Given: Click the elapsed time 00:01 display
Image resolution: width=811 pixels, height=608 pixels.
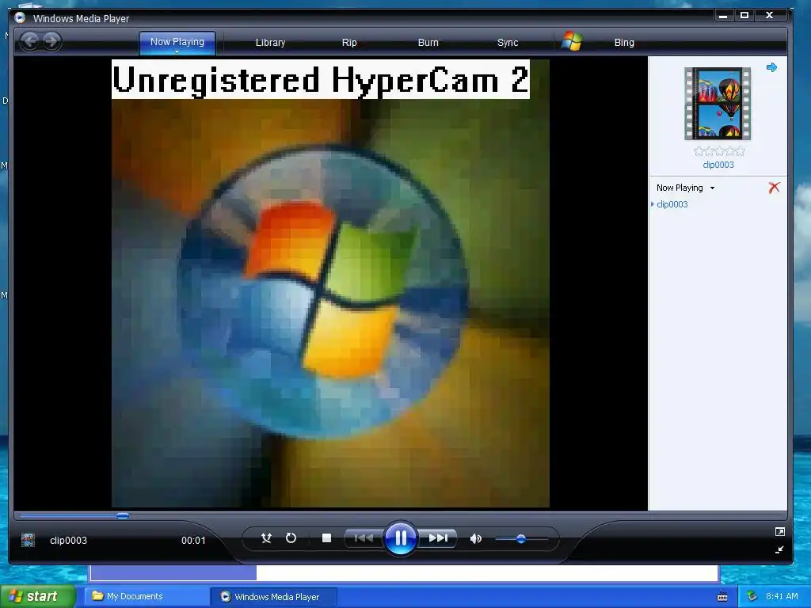Looking at the screenshot, I should tap(193, 540).
